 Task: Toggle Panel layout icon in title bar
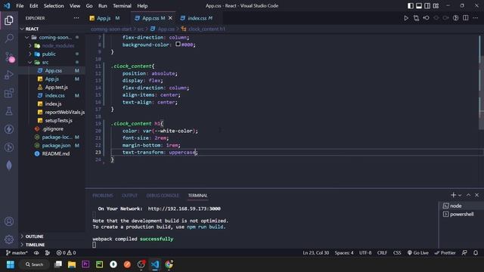coord(419,6)
